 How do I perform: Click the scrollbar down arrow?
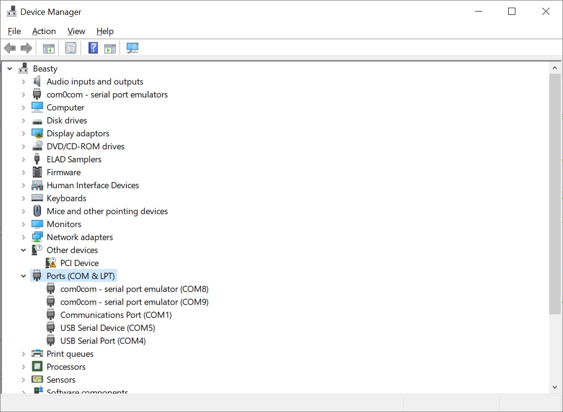coord(555,387)
